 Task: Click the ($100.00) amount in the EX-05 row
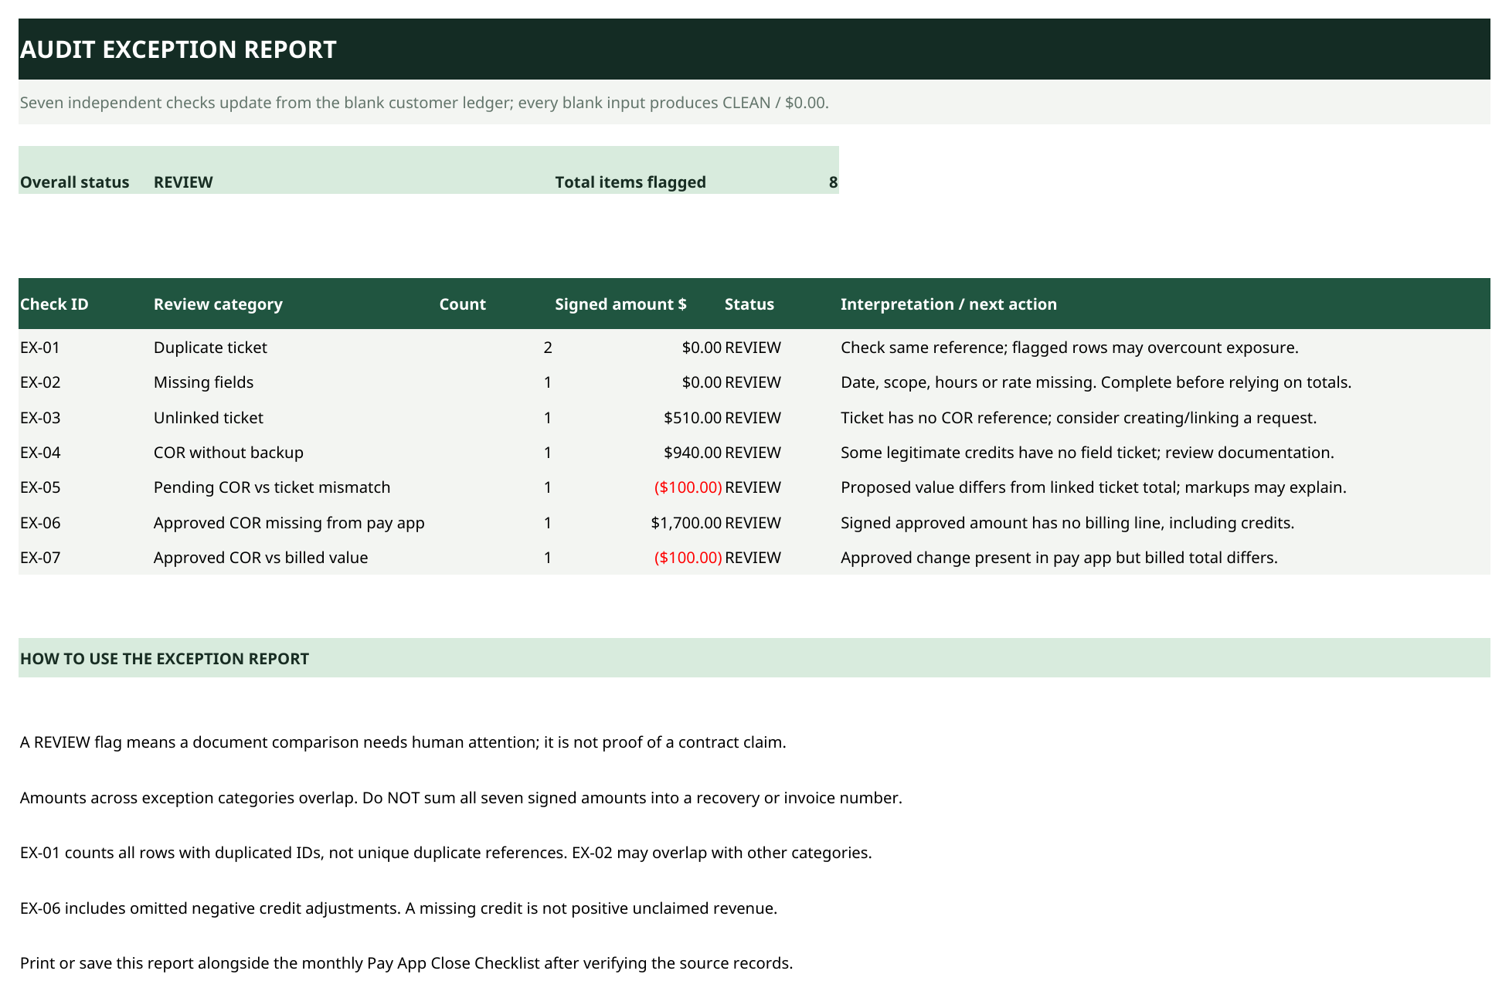coord(688,487)
